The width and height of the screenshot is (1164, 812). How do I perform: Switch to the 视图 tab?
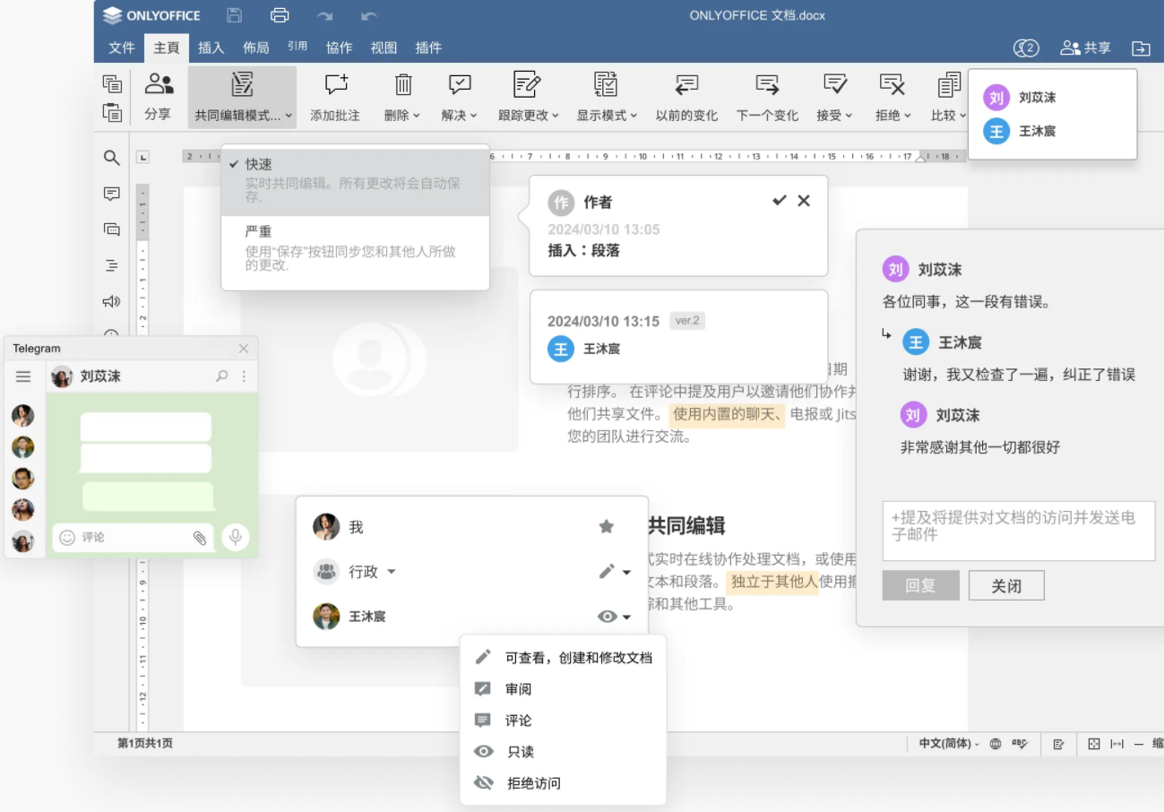[384, 48]
